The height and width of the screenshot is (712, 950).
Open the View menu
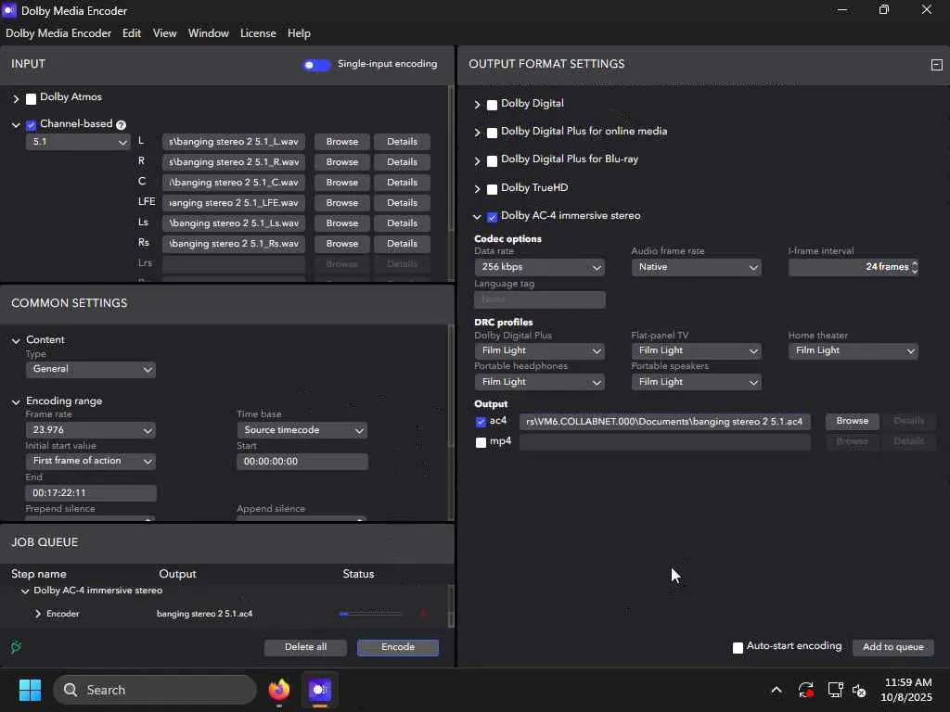pos(165,33)
